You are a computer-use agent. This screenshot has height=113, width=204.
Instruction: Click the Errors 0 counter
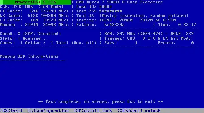pos(176,43)
